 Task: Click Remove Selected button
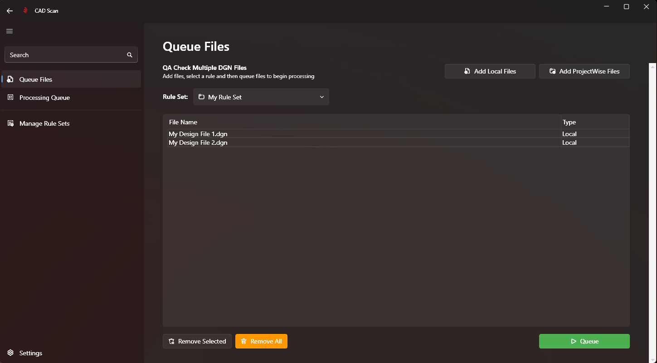[x=197, y=341]
